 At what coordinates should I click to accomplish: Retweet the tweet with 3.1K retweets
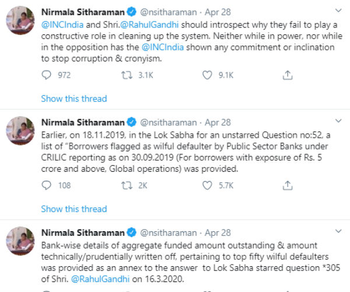pos(127,75)
